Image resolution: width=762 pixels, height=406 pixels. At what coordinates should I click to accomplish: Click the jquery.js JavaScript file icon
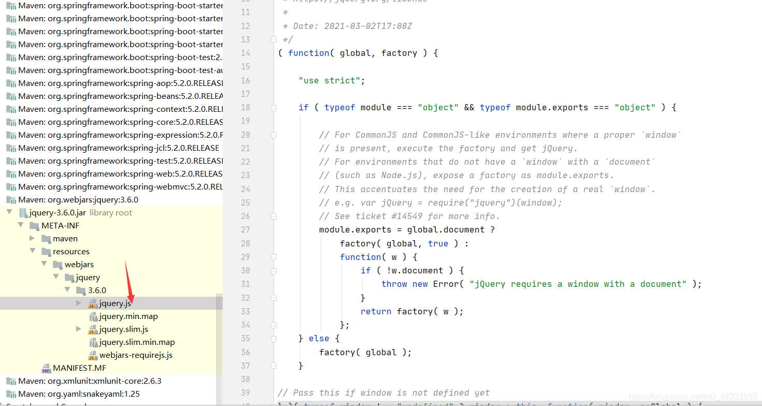coord(93,303)
